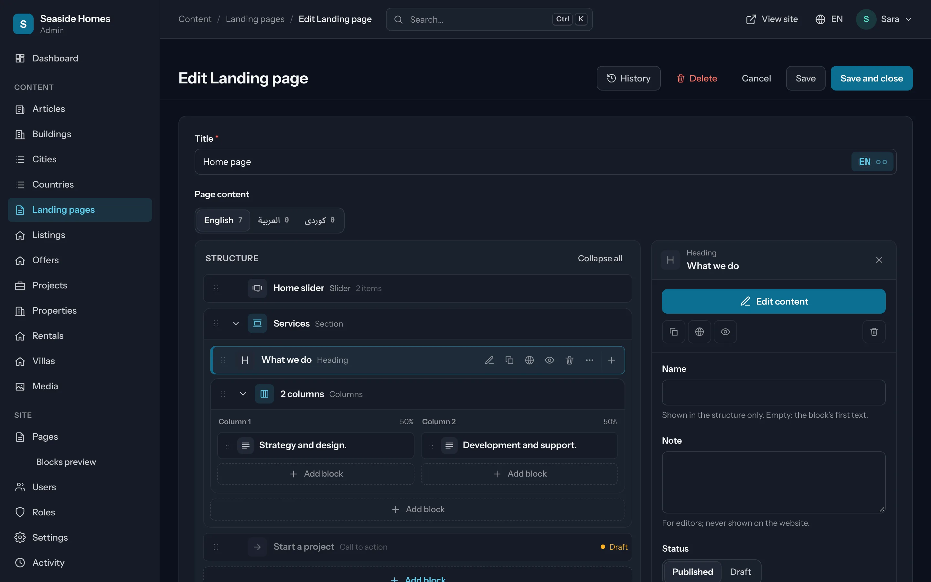Click trash icon in Heading side panel
The image size is (931, 582).
pyautogui.click(x=874, y=331)
